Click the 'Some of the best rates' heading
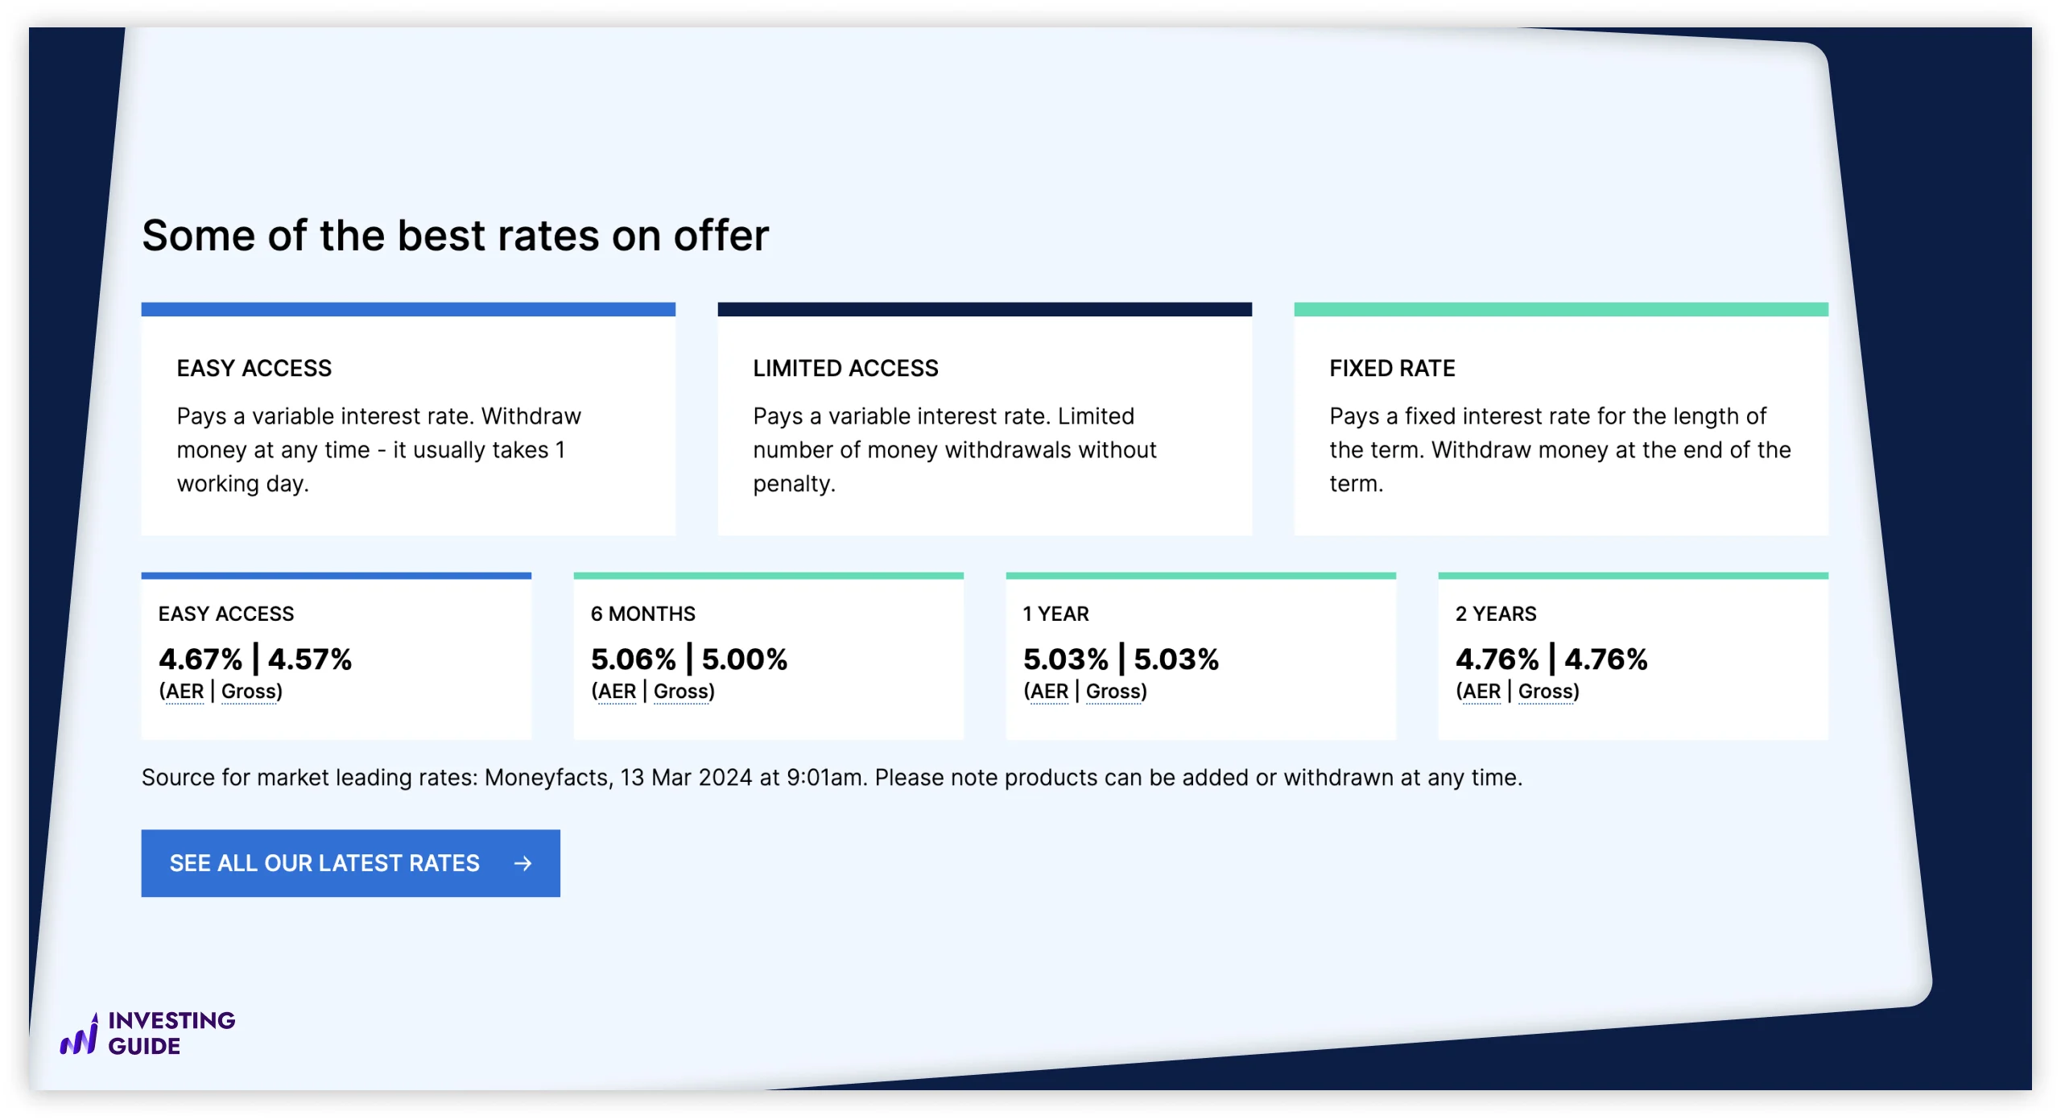This screenshot has width=2061, height=1120. [456, 236]
